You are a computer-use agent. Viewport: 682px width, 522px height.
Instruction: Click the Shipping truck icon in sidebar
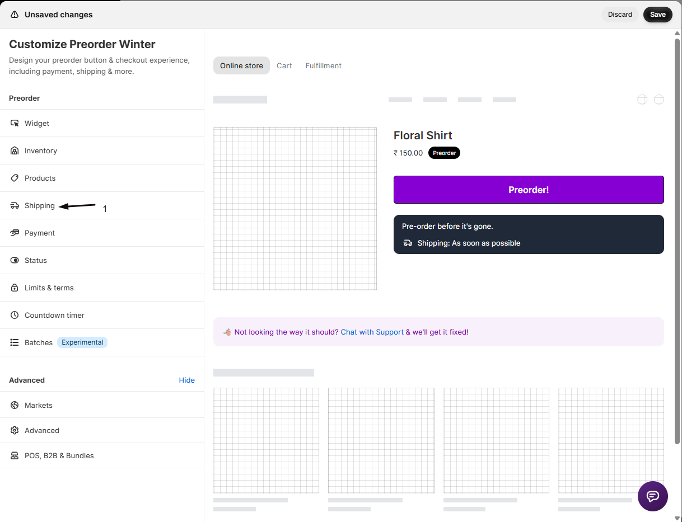(15, 205)
